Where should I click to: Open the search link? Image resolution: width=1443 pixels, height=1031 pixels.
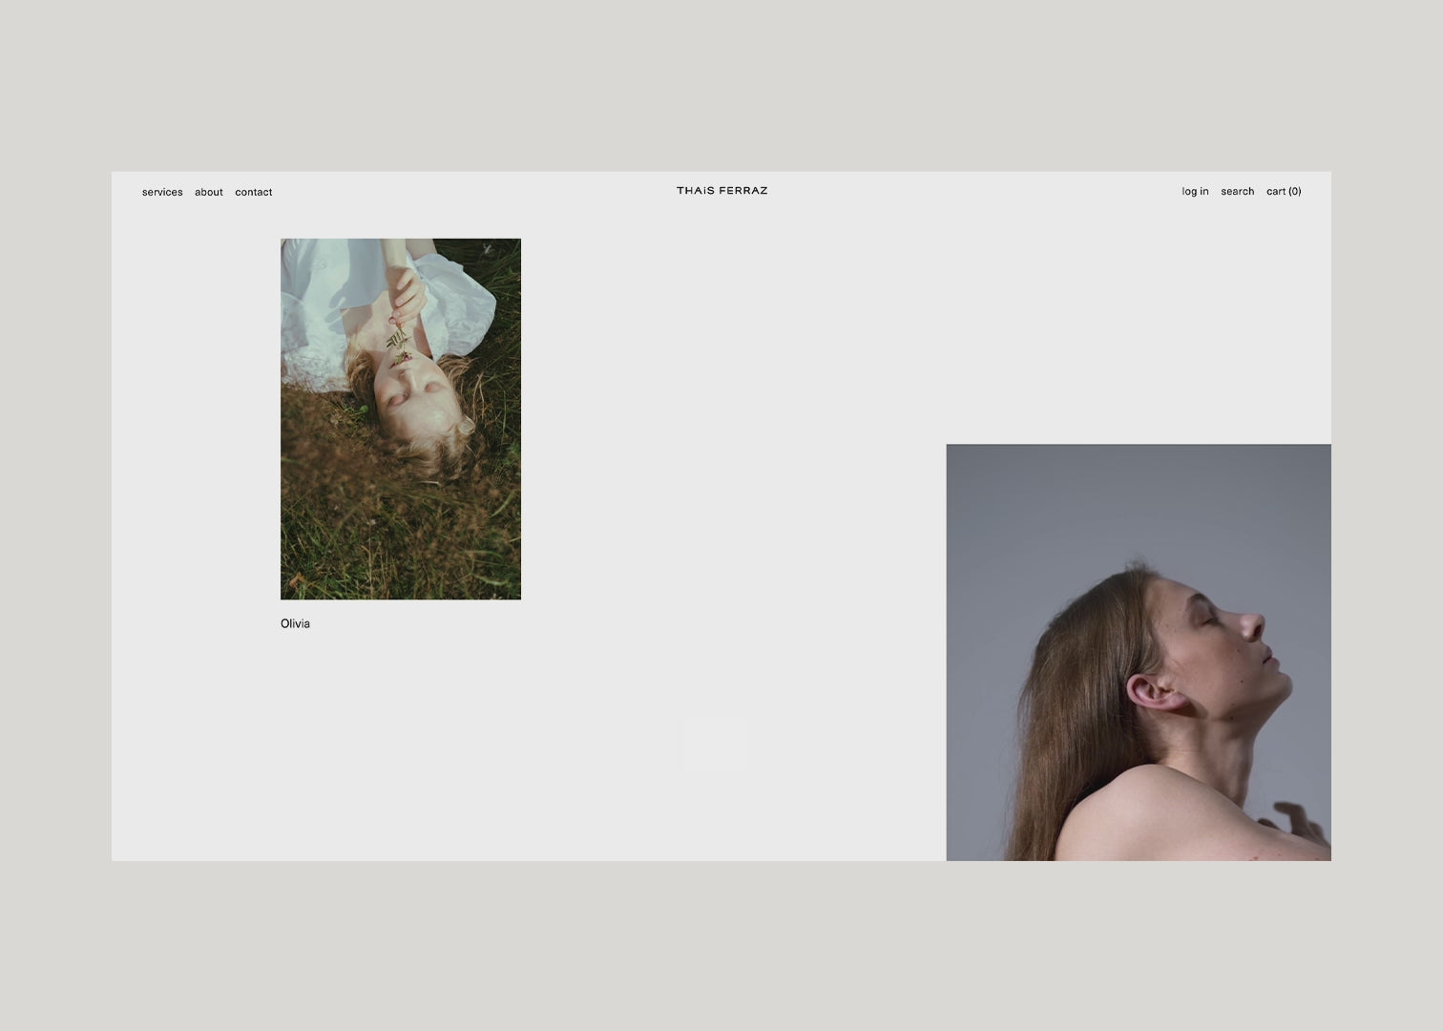tap(1238, 191)
